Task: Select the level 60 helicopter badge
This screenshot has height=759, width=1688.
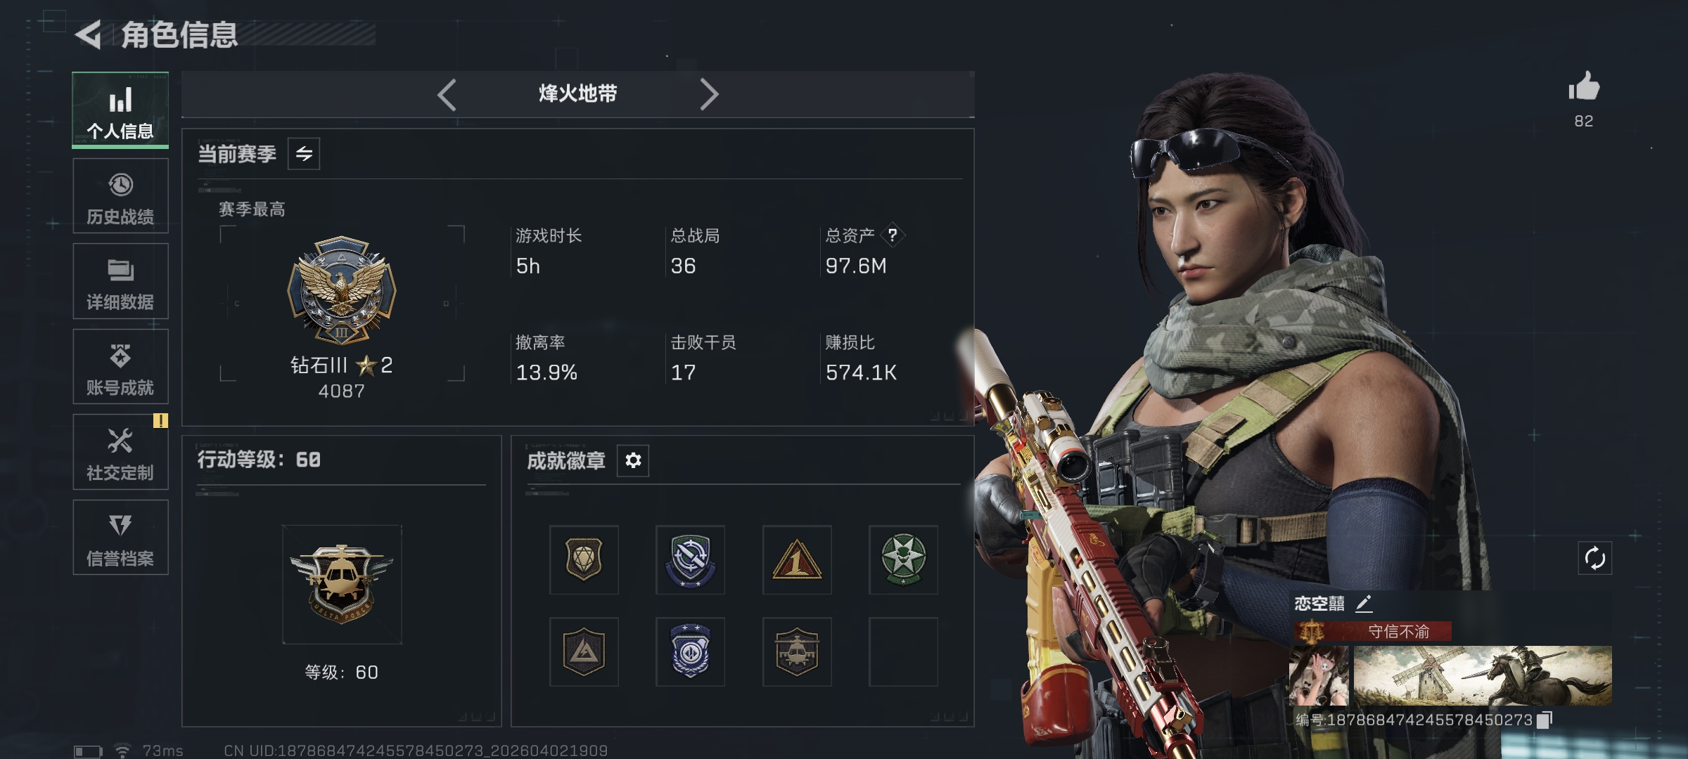Action: pyautogui.click(x=342, y=584)
